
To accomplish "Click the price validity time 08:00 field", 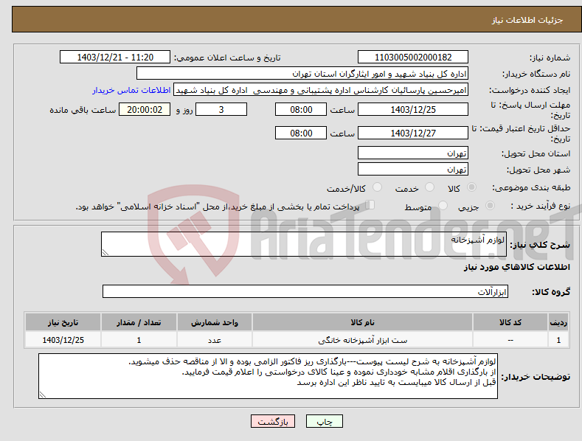I will [301, 133].
